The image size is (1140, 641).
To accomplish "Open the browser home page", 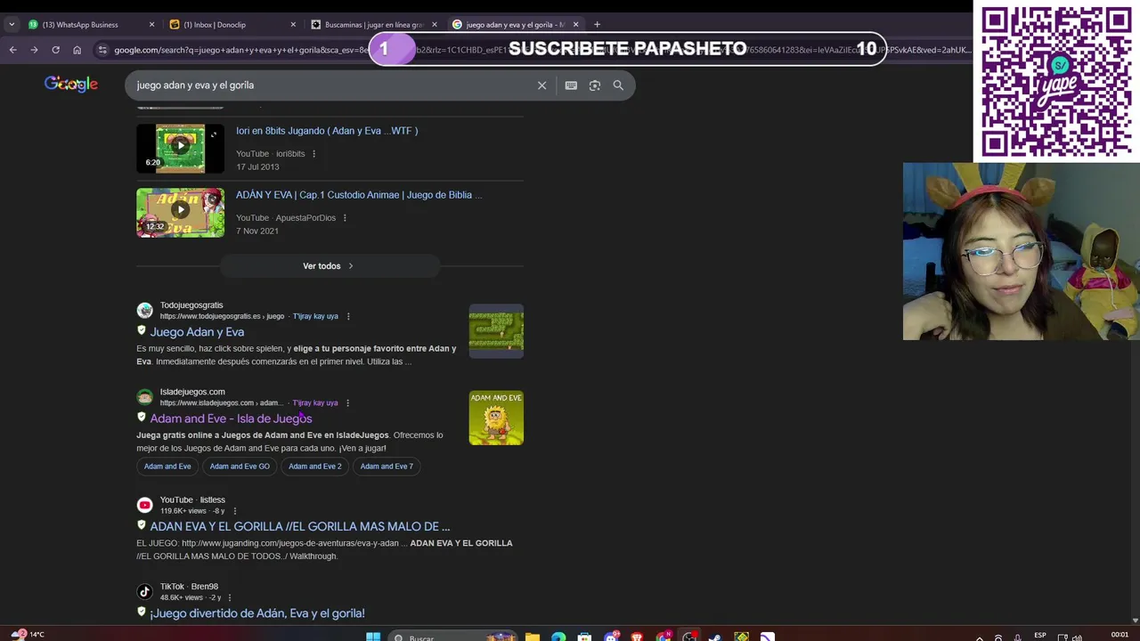I will click(x=77, y=50).
